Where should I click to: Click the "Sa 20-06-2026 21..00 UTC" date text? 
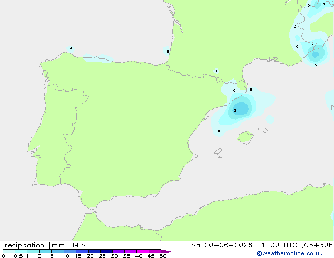pos(244,245)
